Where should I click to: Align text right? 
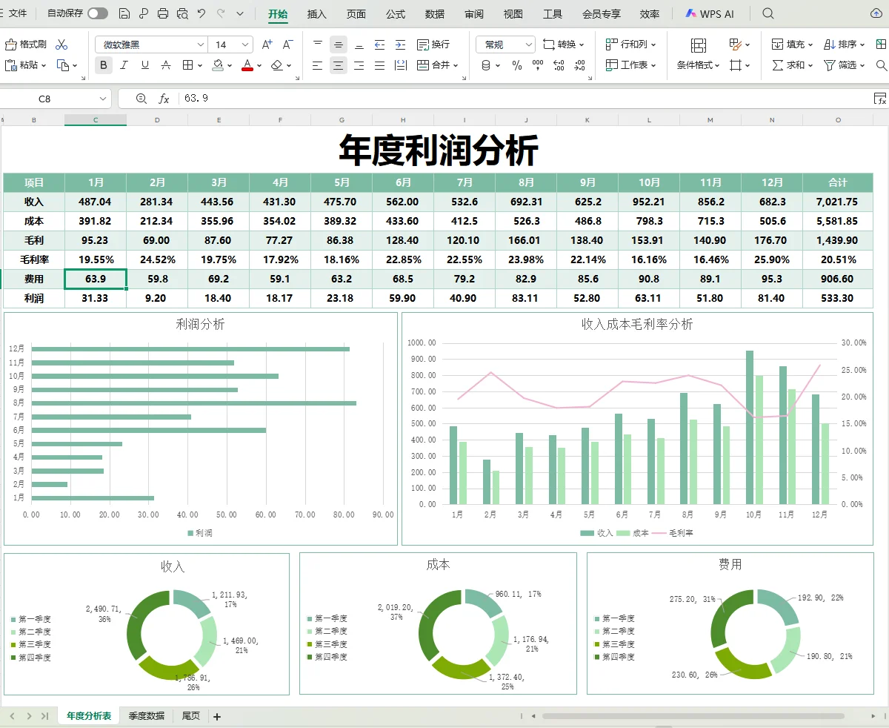tap(359, 65)
